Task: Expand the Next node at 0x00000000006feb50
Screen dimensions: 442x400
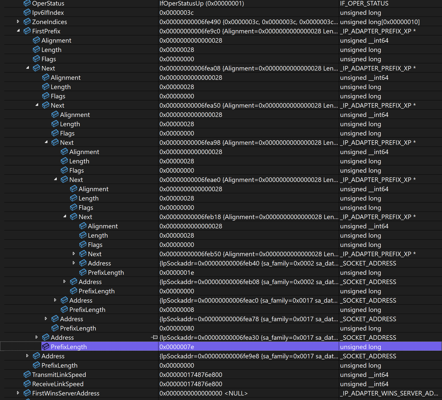Action: click(74, 254)
